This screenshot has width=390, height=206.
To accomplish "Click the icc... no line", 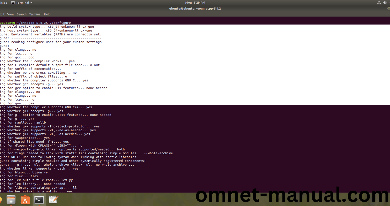I will click(16, 54).
